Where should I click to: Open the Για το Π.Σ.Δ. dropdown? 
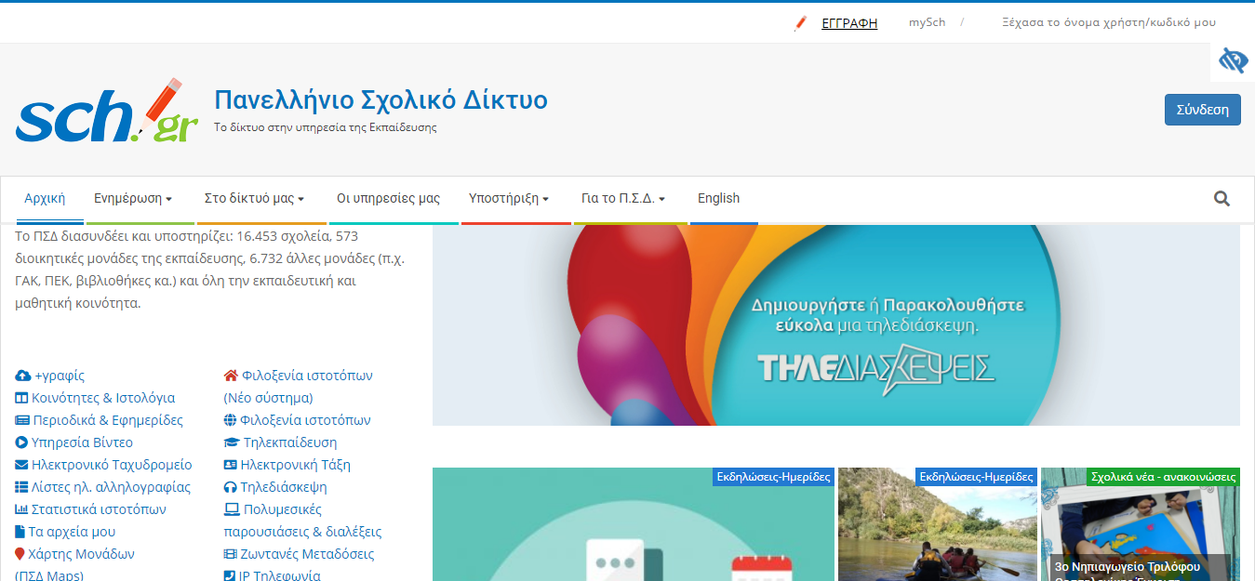[x=622, y=198]
